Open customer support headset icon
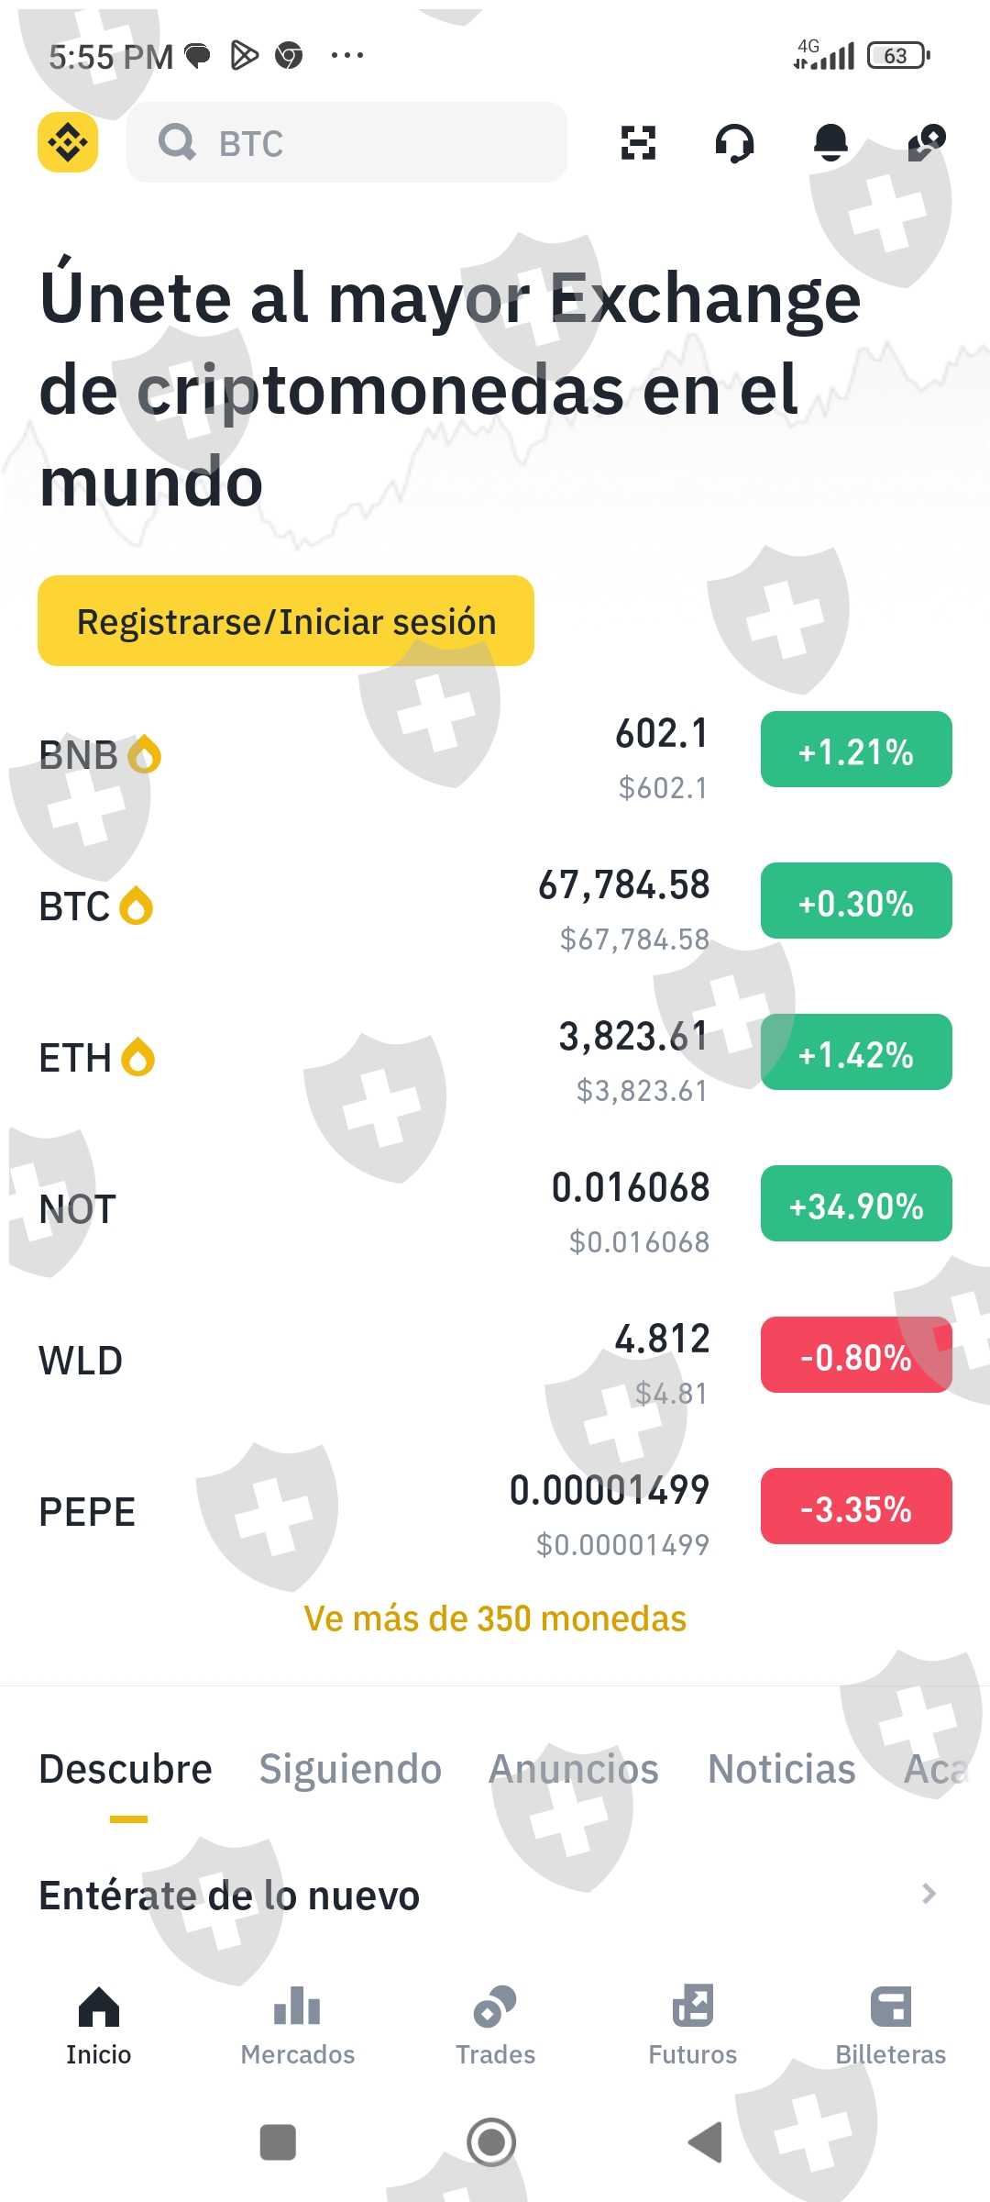The width and height of the screenshot is (990, 2202). point(734,143)
